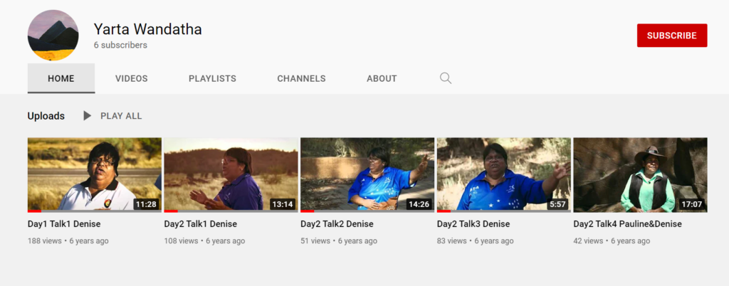Image resolution: width=729 pixels, height=286 pixels.
Task: Click the 14:26 duration badge
Action: (x=419, y=203)
